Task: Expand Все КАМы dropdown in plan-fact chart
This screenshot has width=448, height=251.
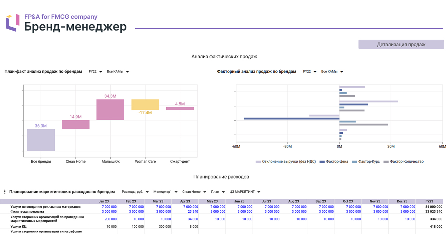Action: click(118, 72)
